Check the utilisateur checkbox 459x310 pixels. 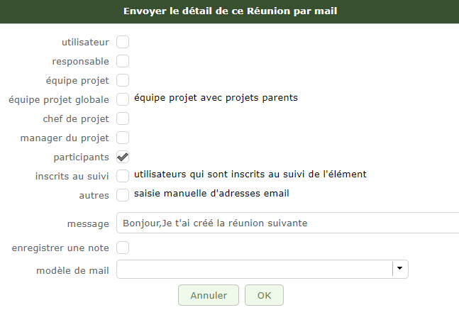123,43
